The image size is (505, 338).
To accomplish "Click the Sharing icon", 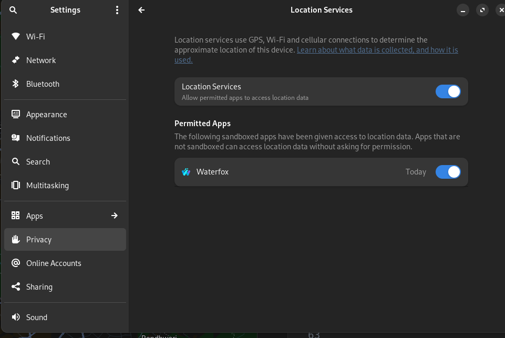I will pos(15,286).
